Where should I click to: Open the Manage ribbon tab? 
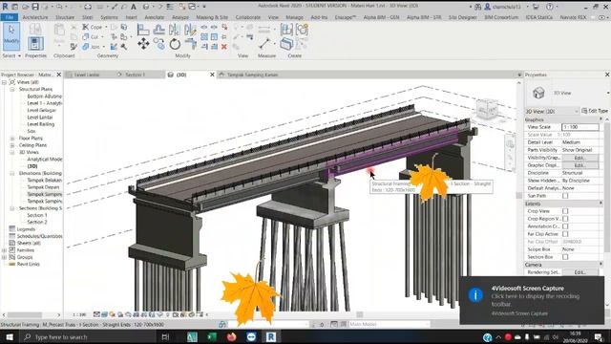pyautogui.click(x=294, y=17)
